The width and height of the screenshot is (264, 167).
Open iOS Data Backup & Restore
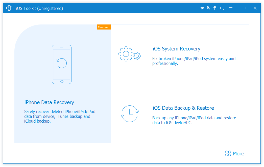(x=183, y=108)
